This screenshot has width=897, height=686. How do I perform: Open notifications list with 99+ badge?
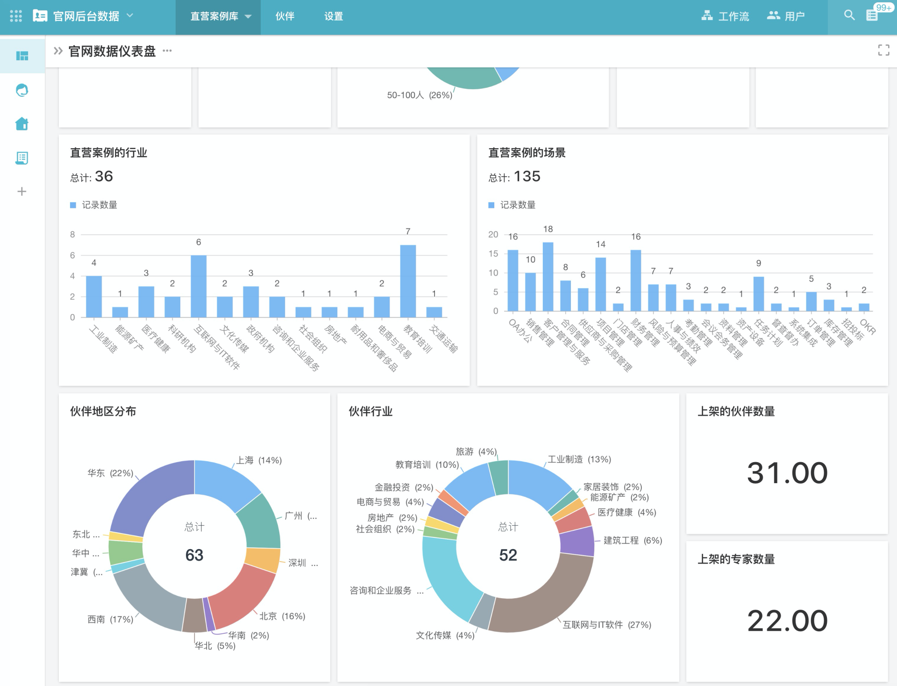tap(872, 15)
